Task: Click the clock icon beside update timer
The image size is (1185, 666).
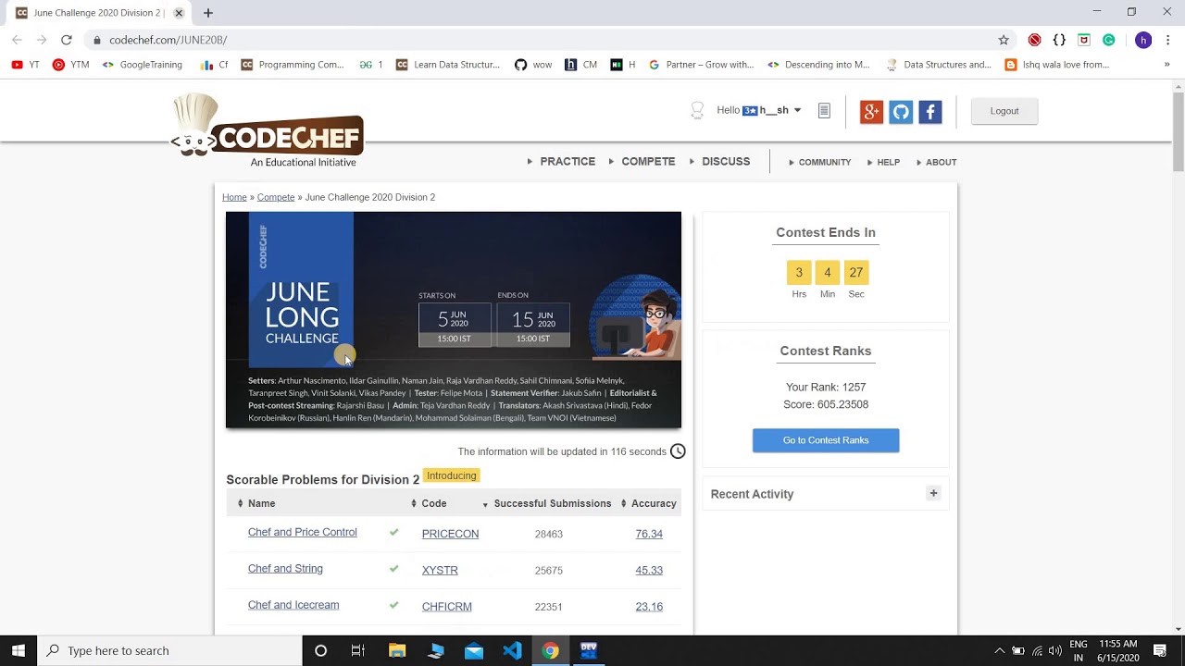Action: pos(678,451)
